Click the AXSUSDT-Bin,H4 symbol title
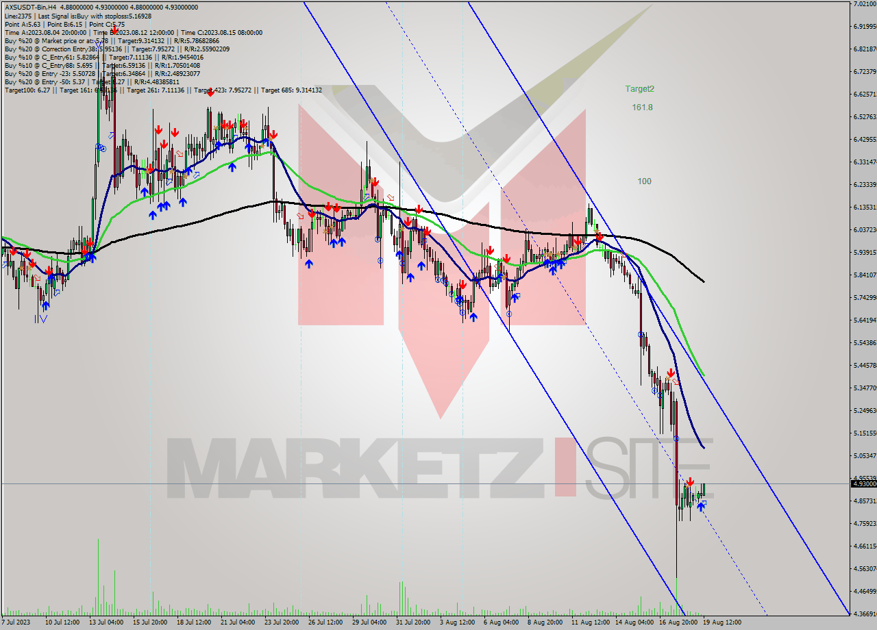This screenshot has height=630, width=877. [x=31, y=8]
